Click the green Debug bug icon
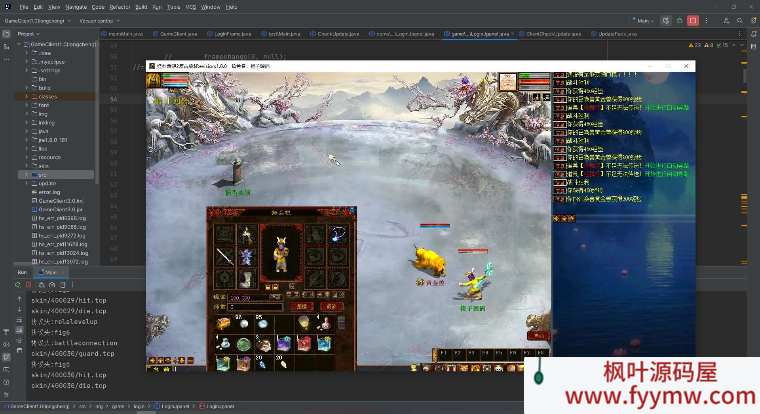Image resolution: width=760 pixels, height=414 pixels. 680,21
